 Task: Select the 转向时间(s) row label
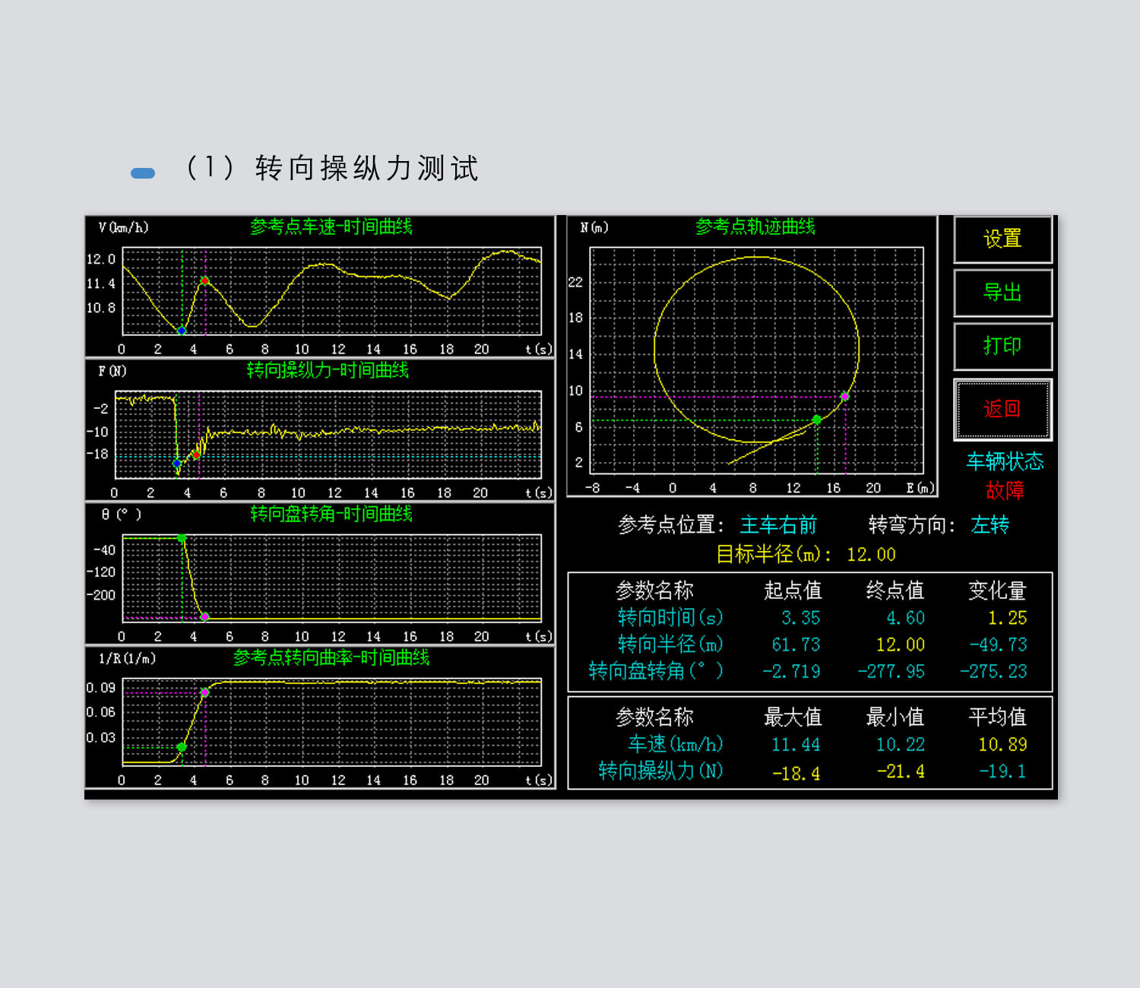[x=670, y=617]
